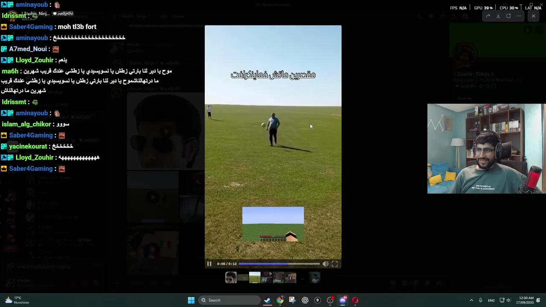
Task: Open thumbnail showing French flag
Action: click(290, 278)
